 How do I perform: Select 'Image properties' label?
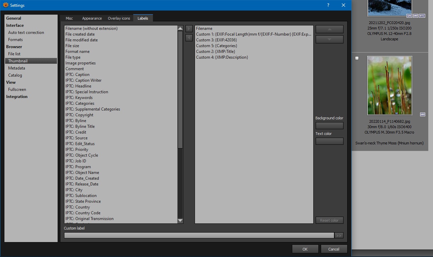(80, 63)
